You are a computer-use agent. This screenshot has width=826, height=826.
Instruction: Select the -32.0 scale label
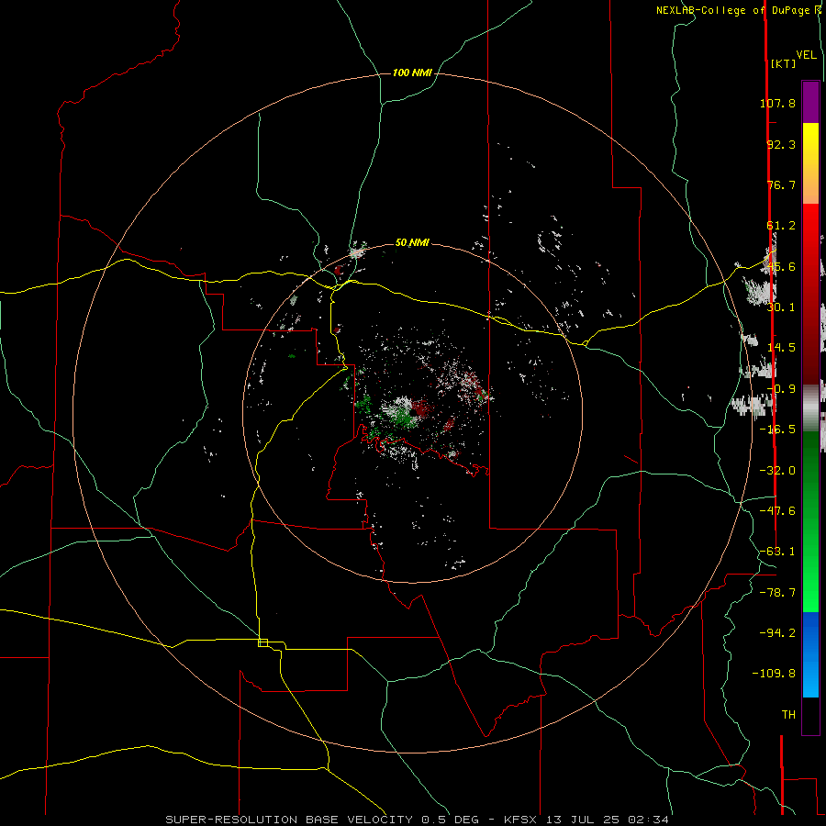click(777, 471)
